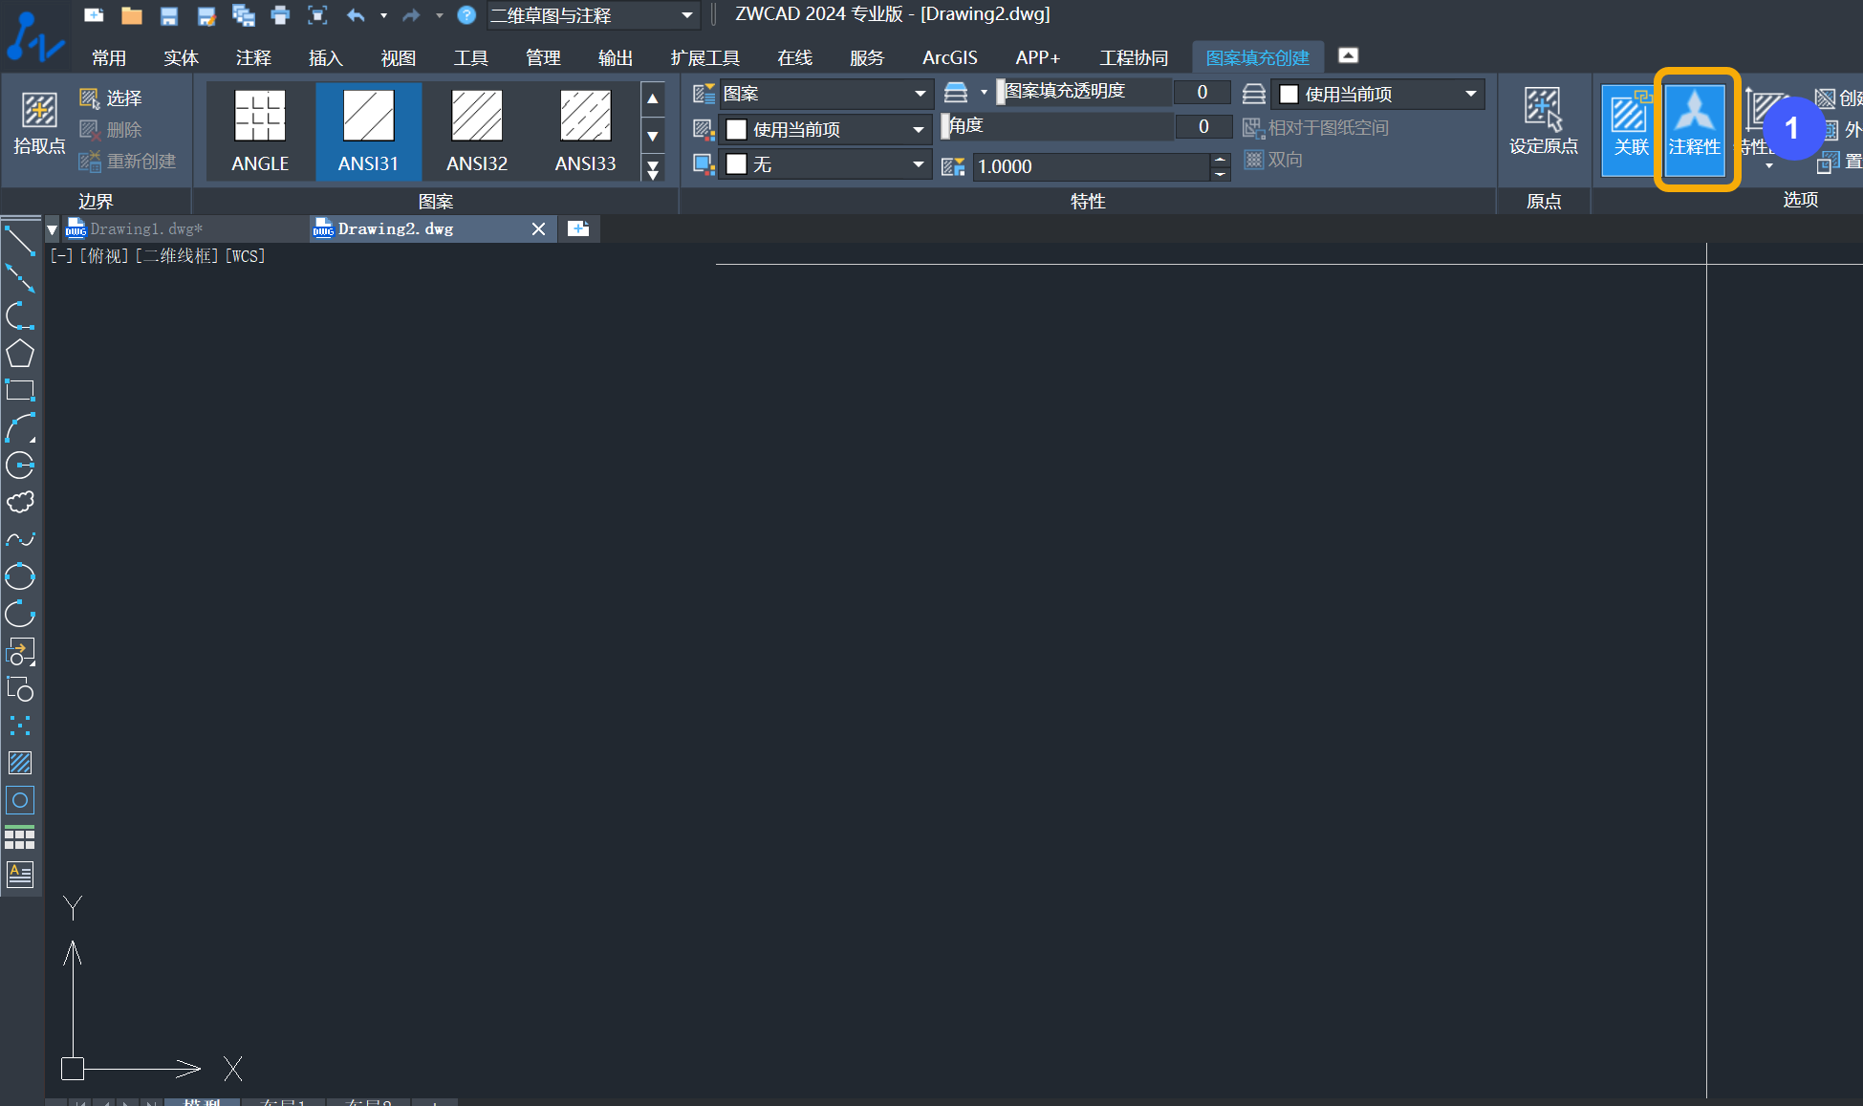1863x1106 pixels.
Task: Click the 重新创建 boundary button
Action: point(128,162)
